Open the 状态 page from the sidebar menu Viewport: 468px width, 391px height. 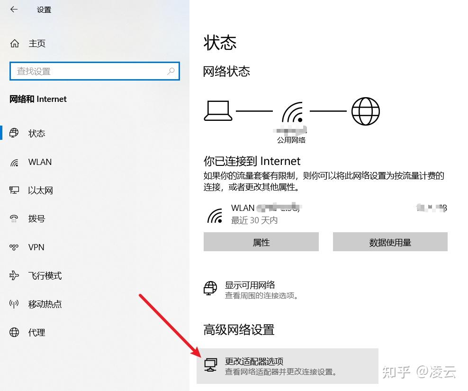coord(36,133)
